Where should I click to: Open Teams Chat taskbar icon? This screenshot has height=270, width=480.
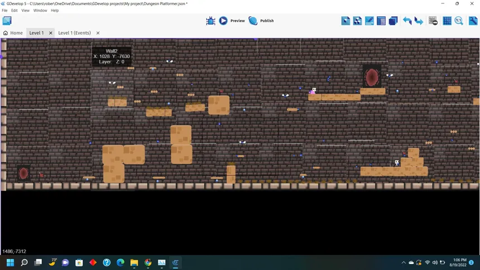pyautogui.click(x=65, y=262)
